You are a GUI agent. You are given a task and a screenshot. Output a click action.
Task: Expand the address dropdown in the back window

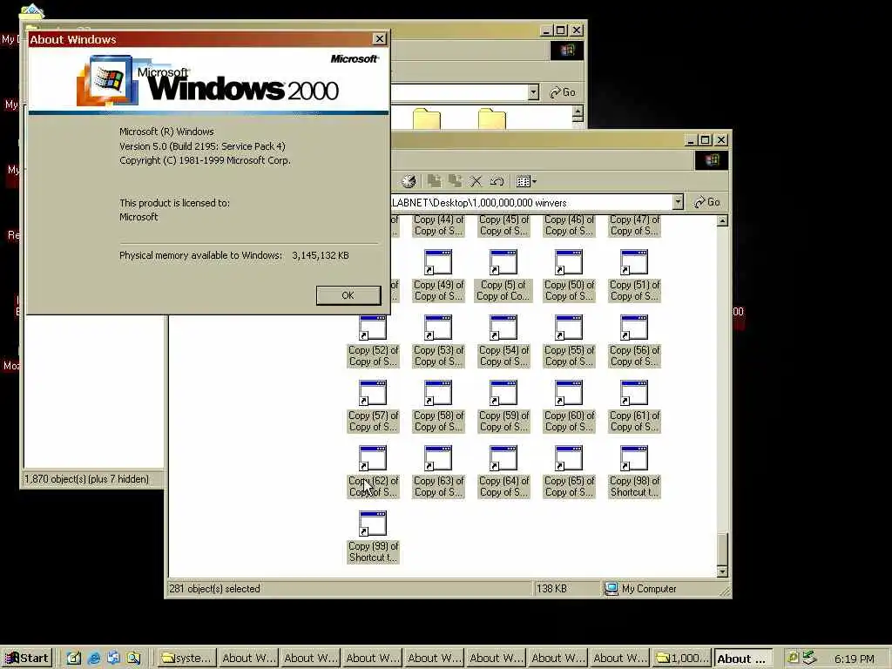(533, 92)
